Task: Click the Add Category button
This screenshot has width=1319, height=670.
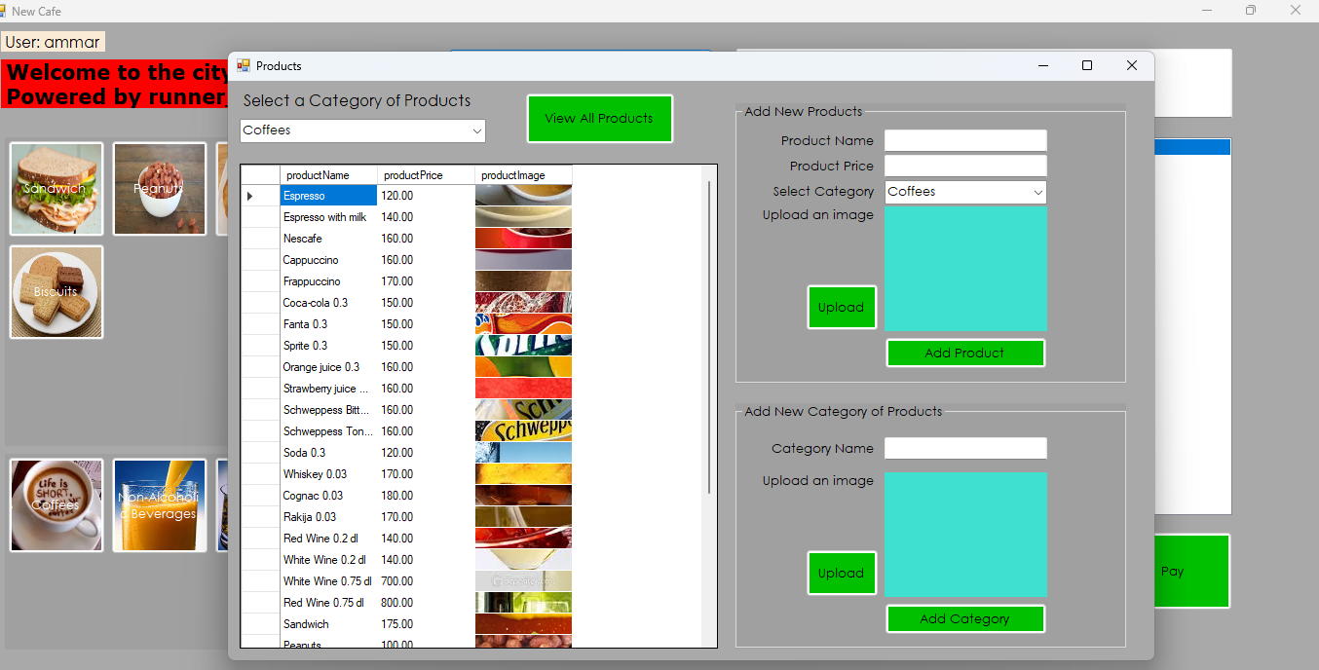Action: pos(964,618)
